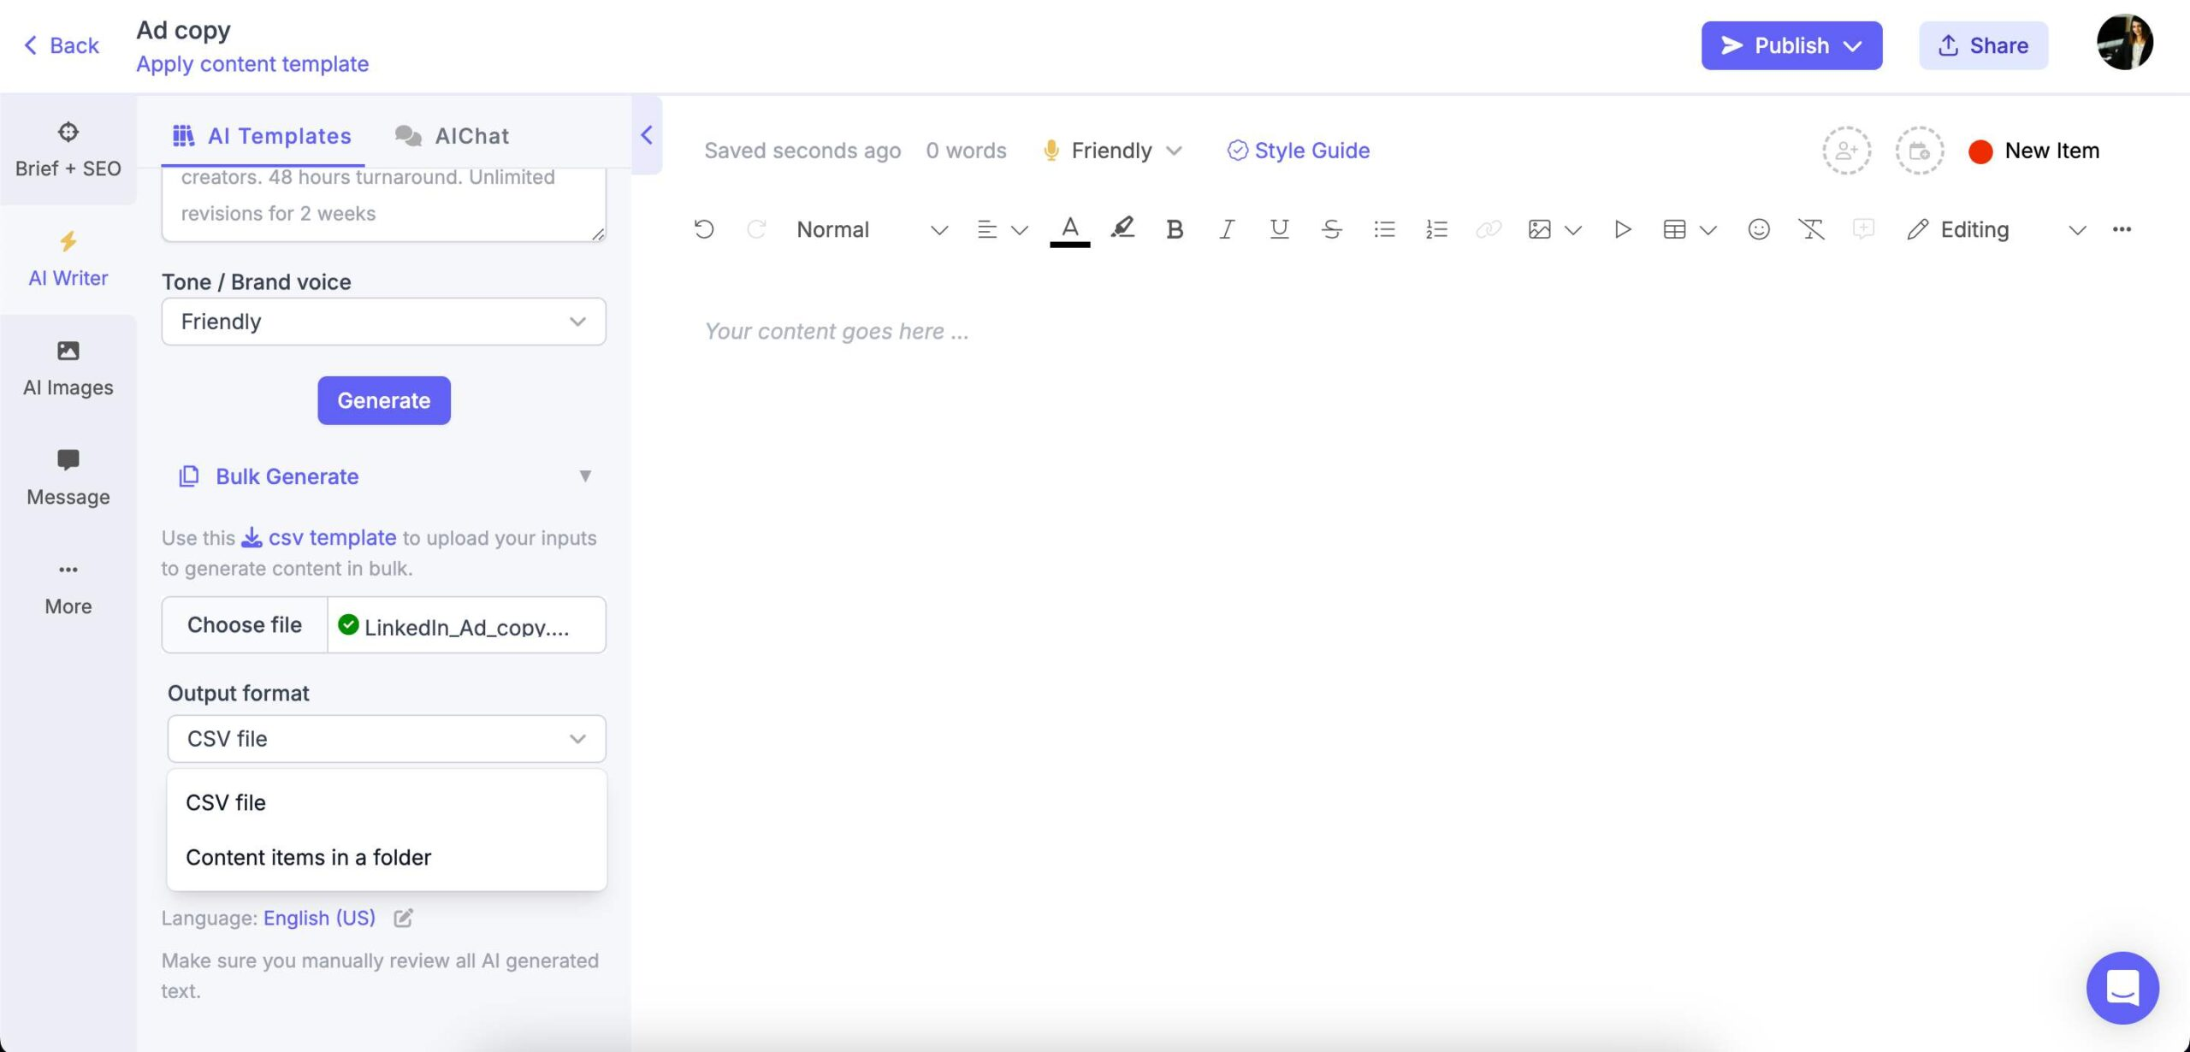Toggle bold formatting on text
This screenshot has width=2190, height=1052.
(x=1173, y=229)
